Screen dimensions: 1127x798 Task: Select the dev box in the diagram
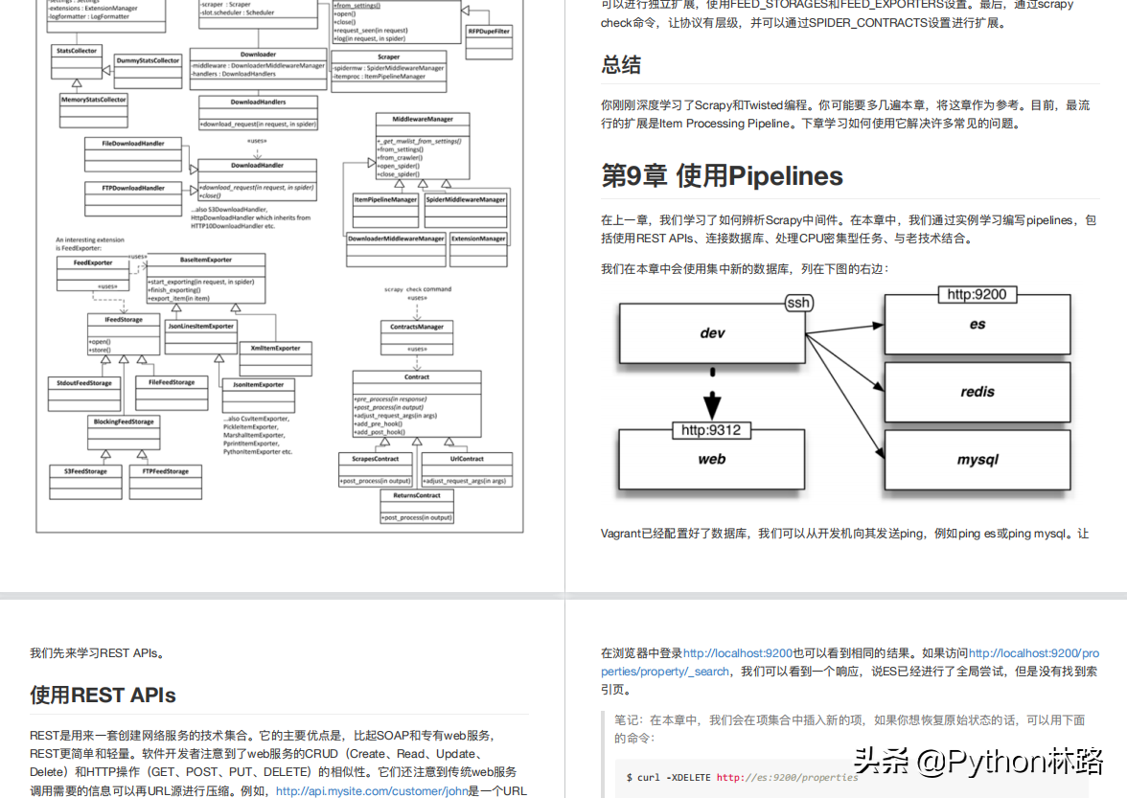click(x=712, y=332)
